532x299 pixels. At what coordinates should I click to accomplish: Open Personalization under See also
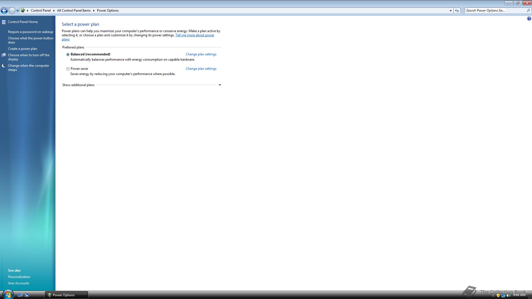click(19, 277)
